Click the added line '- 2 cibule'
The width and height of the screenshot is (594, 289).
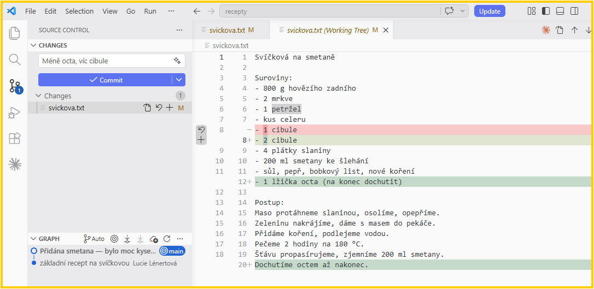click(x=423, y=140)
